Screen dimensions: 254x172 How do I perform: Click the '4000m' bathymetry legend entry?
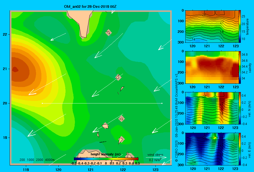point(50,160)
